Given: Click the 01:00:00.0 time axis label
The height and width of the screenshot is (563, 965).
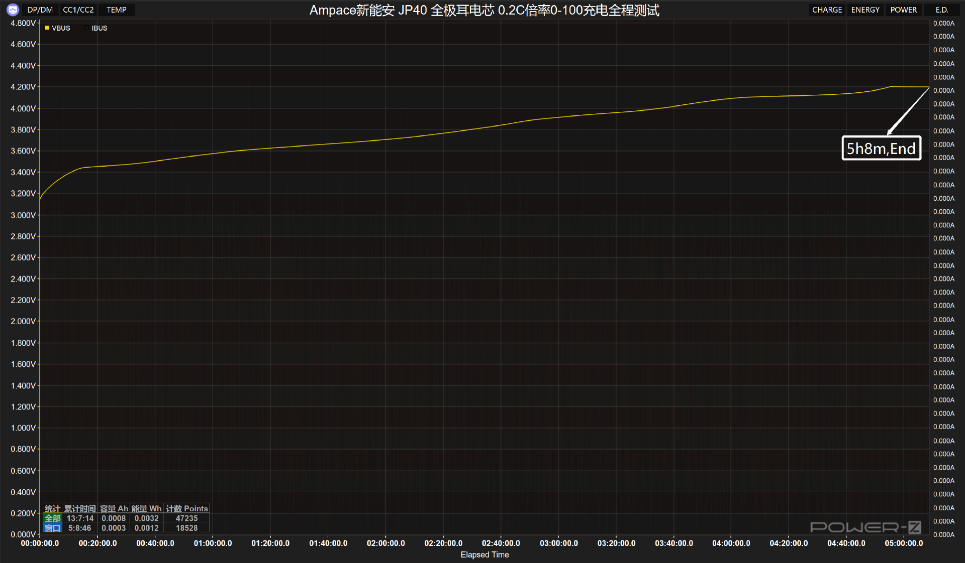Looking at the screenshot, I should coord(213,543).
